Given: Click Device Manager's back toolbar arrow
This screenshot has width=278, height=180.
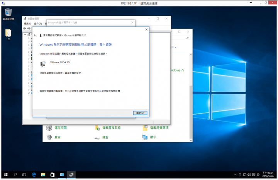Looking at the screenshot, I should click(x=25, y=28).
